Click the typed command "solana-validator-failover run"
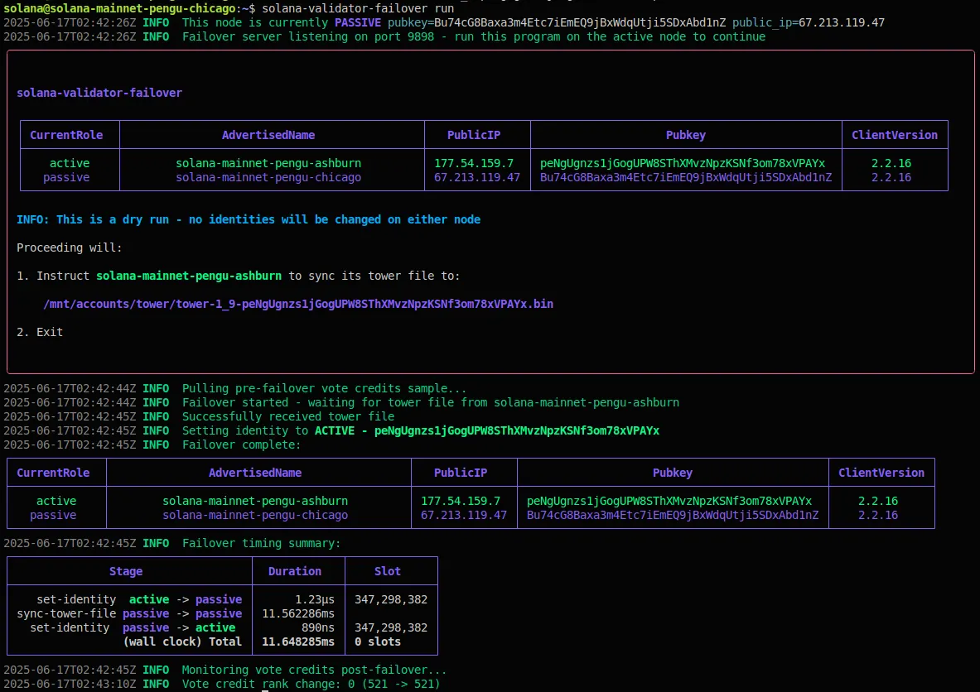 pos(358,7)
